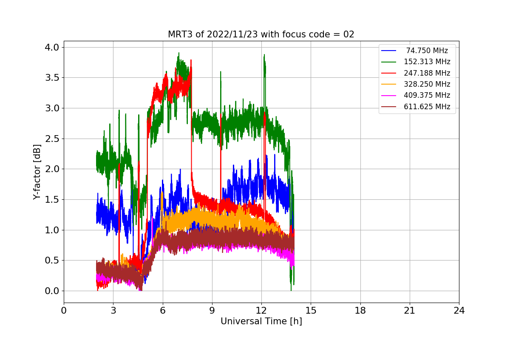Click y-axis tick label 1.0
510x340 pixels.
(x=52, y=230)
